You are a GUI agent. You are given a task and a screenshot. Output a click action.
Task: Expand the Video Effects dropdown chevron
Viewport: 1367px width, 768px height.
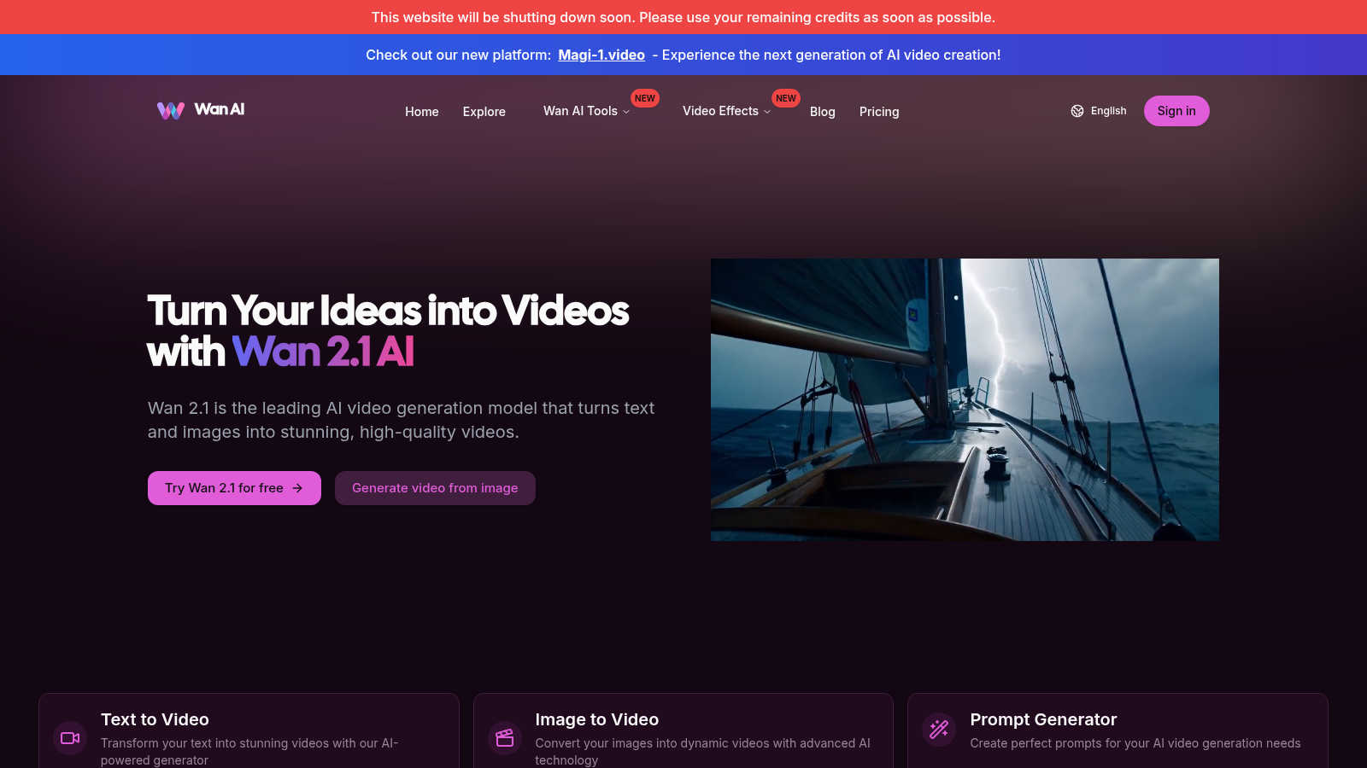tap(767, 112)
